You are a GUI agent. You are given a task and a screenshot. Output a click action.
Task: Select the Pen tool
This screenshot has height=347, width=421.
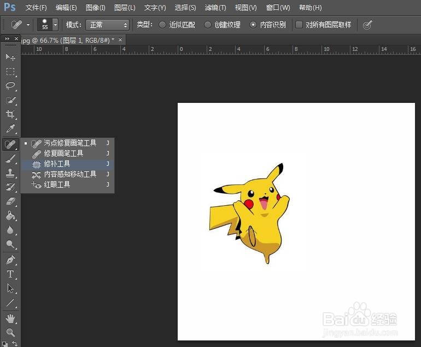[10, 260]
